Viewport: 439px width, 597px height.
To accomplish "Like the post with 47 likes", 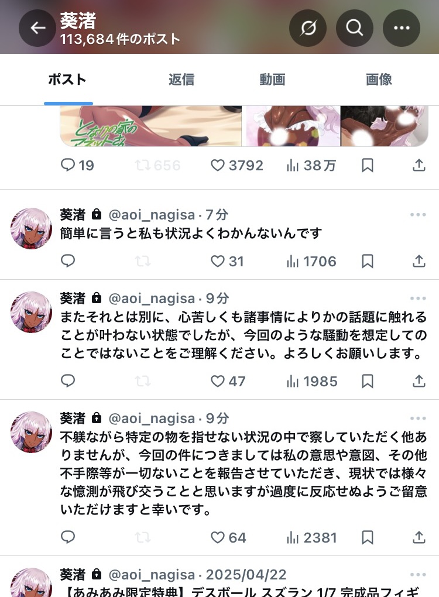I will [218, 381].
